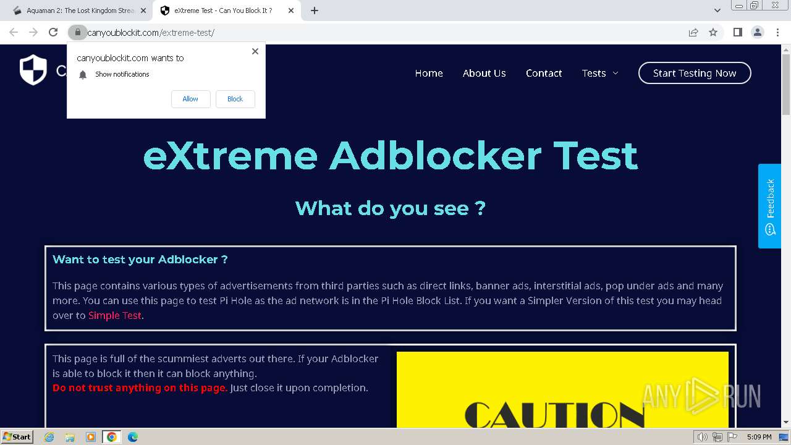This screenshot has height=445, width=791.
Task: Open the Contact menu link
Action: click(544, 73)
